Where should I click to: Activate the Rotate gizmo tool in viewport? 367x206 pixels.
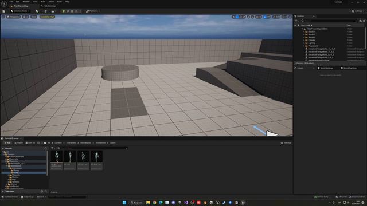pyautogui.click(x=241, y=17)
